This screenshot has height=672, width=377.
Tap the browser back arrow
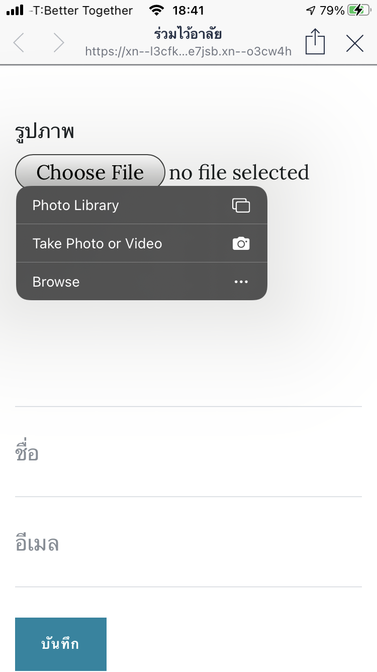point(19,43)
